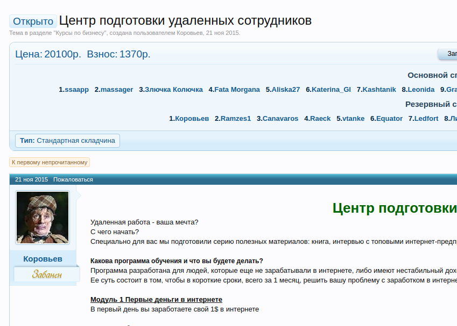Click the Забанен user banner
457x326 pixels.
47,274
